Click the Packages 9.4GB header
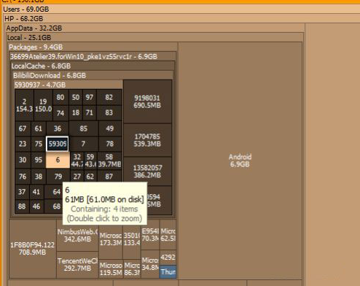The height and width of the screenshot is (286, 360). point(36,47)
